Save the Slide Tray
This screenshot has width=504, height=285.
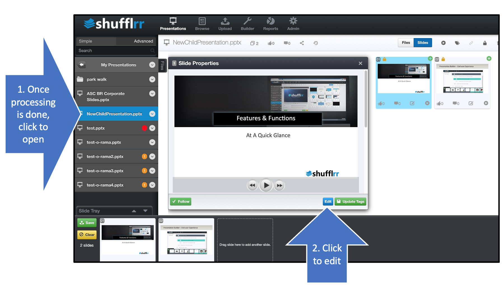pos(87,223)
